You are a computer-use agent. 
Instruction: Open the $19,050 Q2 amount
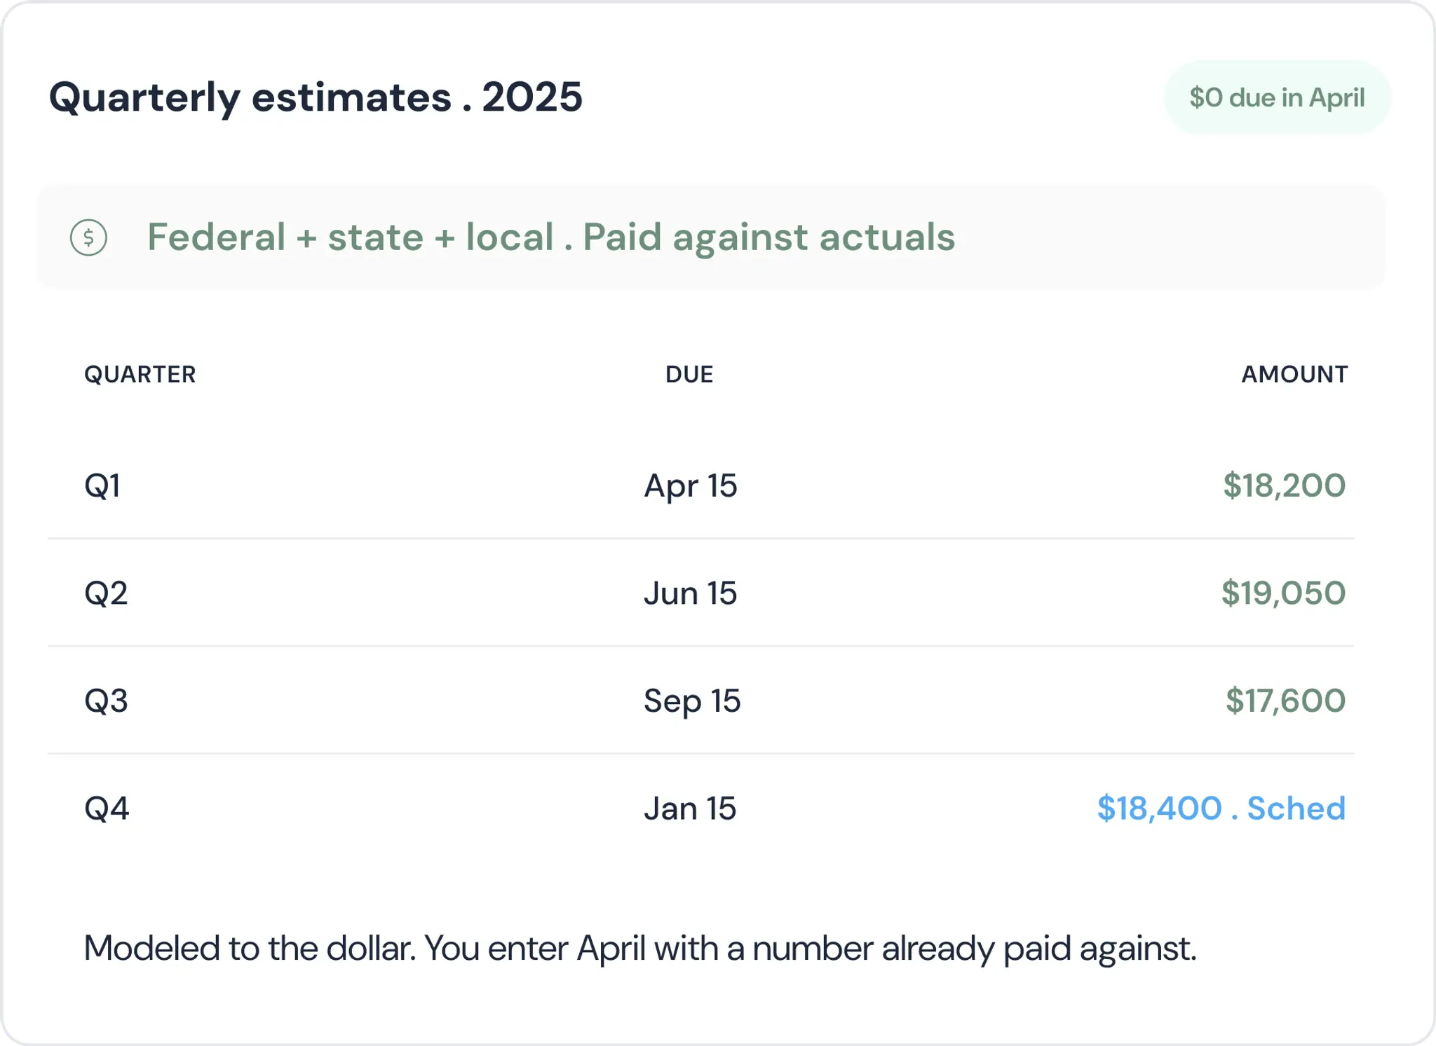1283,593
